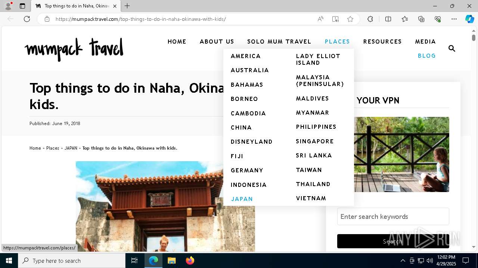Select CHINA in Places dropdown

tap(241, 128)
